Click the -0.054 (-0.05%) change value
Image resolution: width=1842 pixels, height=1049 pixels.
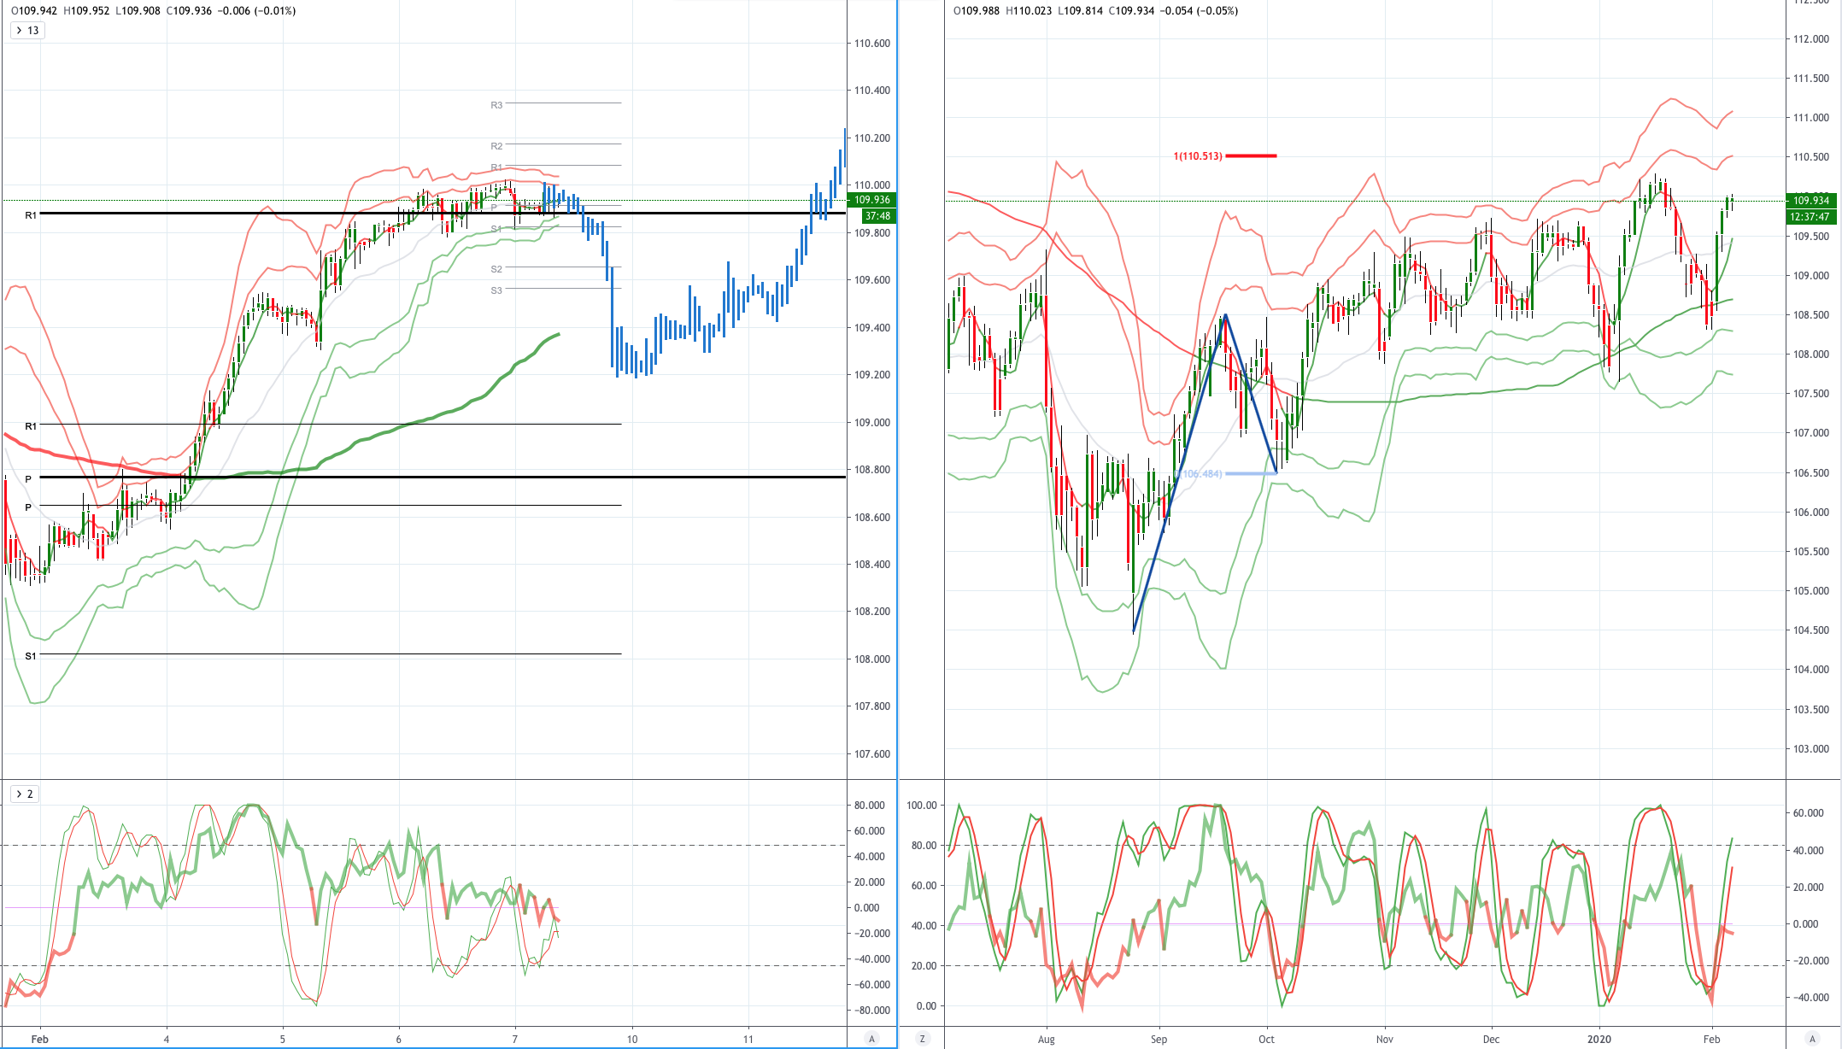[x=1200, y=11]
